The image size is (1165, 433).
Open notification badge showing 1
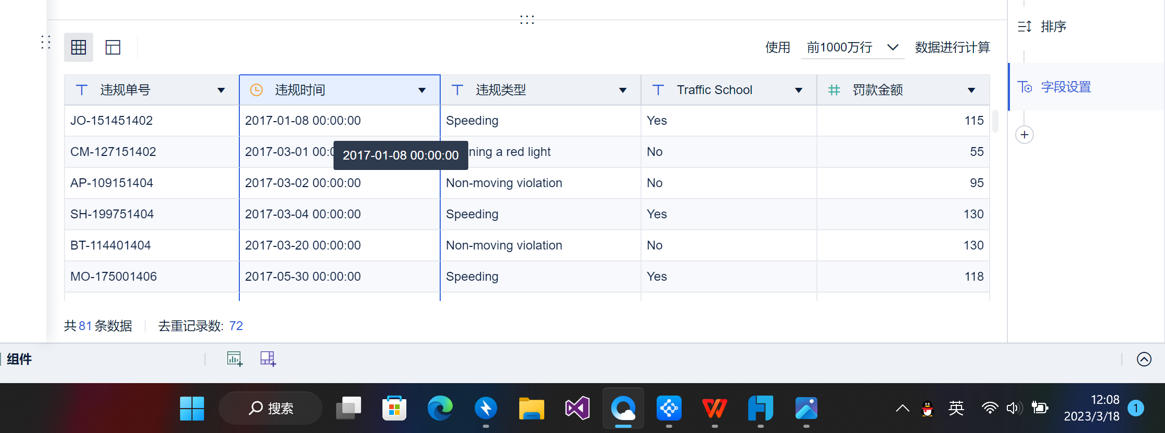pyautogui.click(x=1136, y=408)
